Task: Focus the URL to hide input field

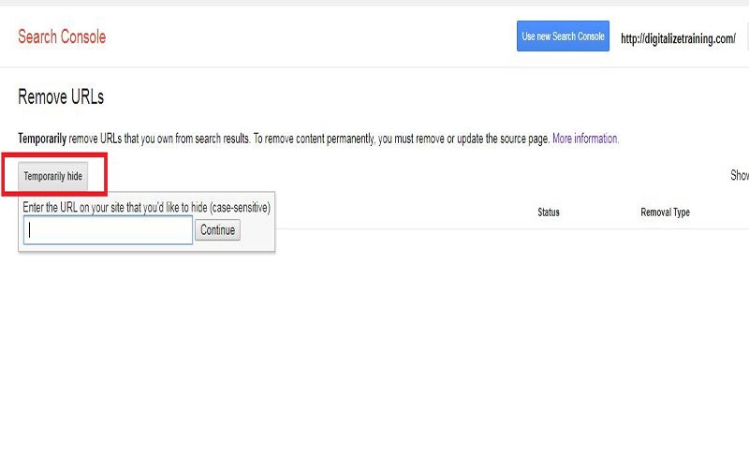Action: point(108,229)
